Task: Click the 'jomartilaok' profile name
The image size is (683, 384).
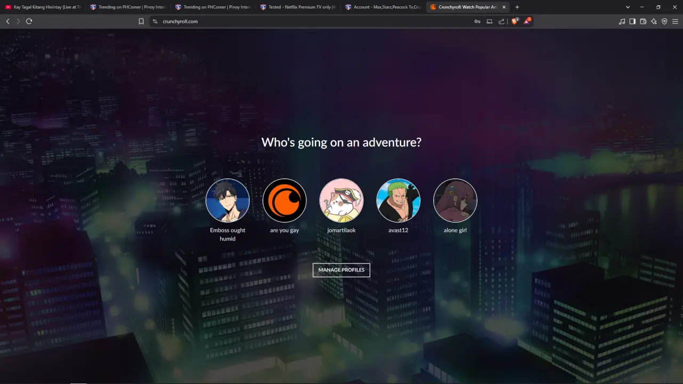Action: [341, 230]
